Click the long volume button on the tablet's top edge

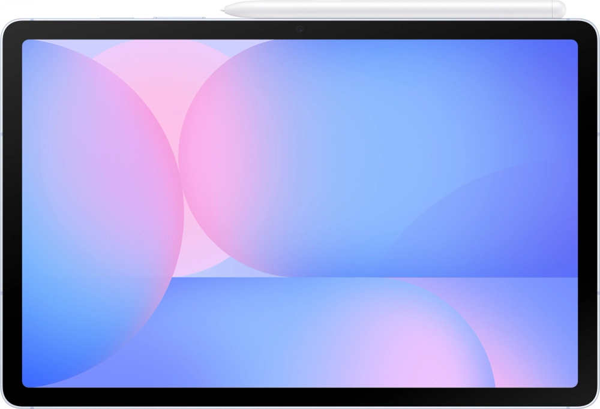[179, 17]
